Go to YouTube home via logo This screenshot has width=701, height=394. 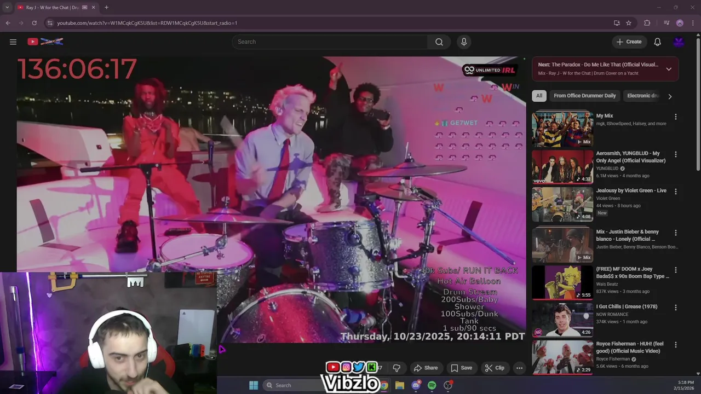coord(45,42)
